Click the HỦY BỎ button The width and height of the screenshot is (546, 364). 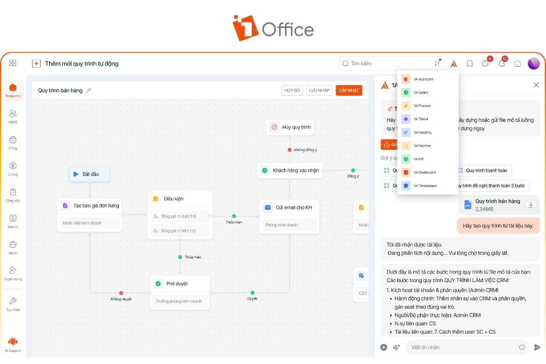pyautogui.click(x=292, y=90)
